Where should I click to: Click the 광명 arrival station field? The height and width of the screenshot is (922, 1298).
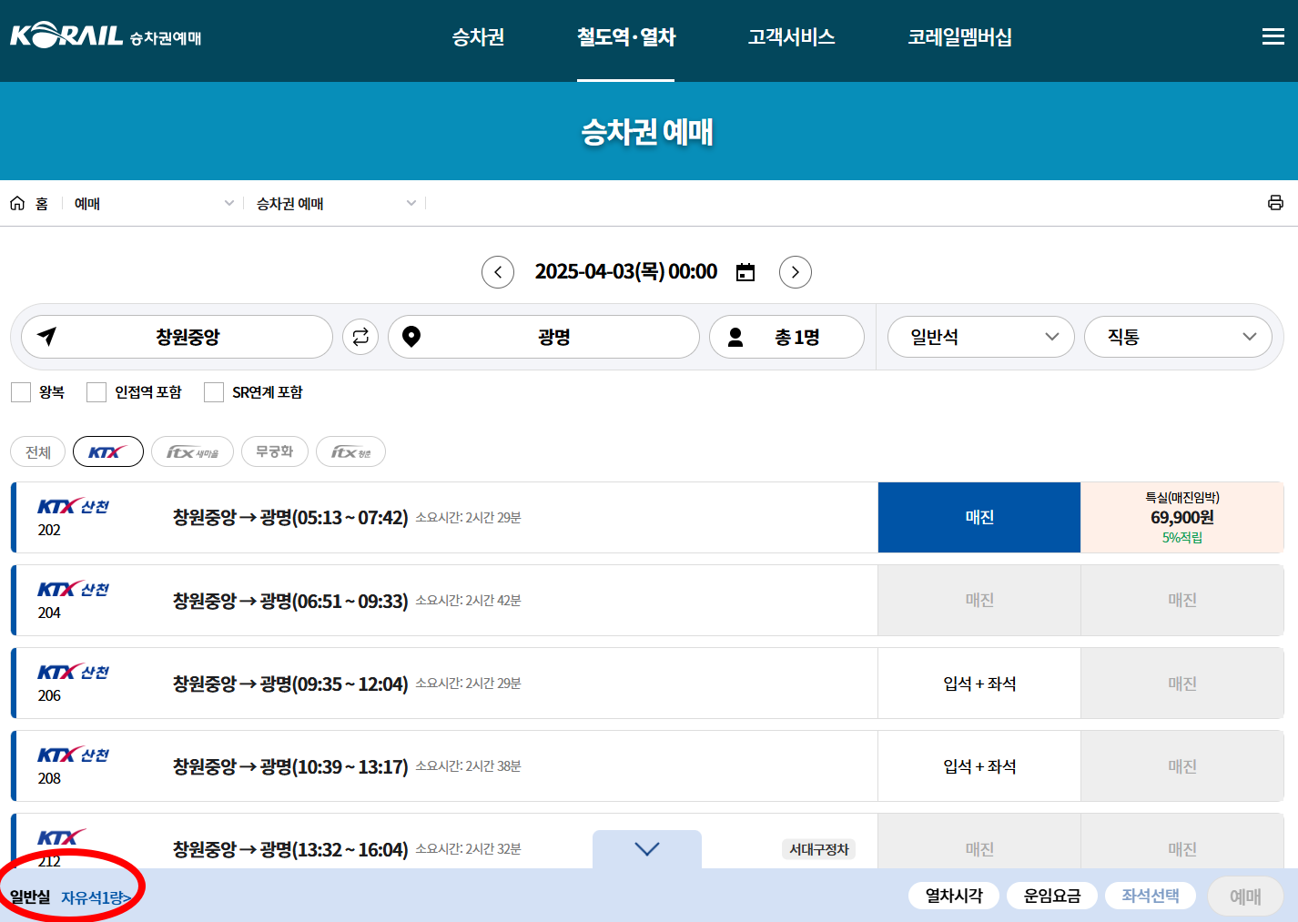pyautogui.click(x=543, y=337)
